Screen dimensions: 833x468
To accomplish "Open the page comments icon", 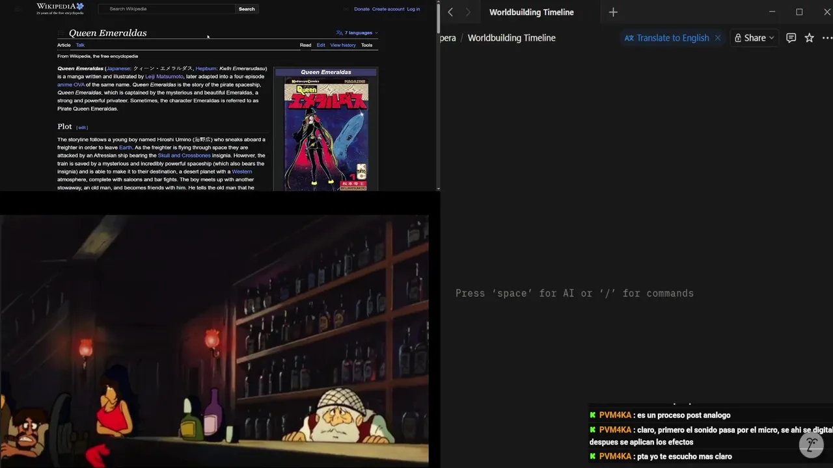I will click(791, 38).
